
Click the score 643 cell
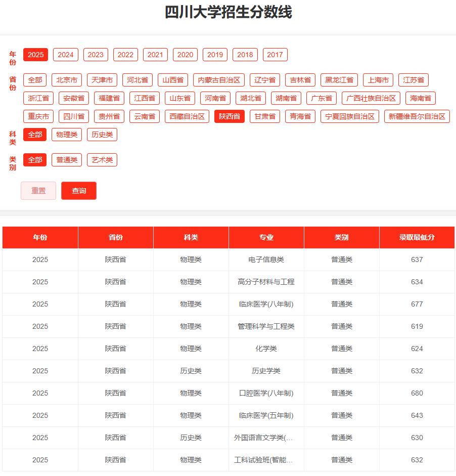click(x=417, y=415)
